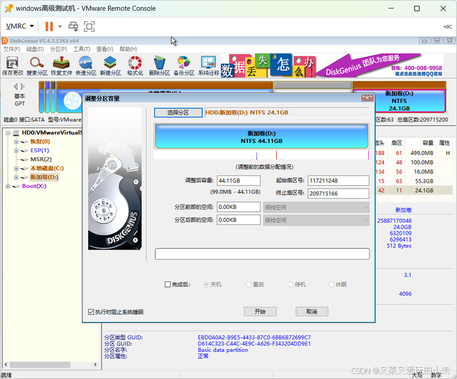
Task: Click the send Ctrl+Alt+Del VMRC icon
Action: (x=73, y=26)
